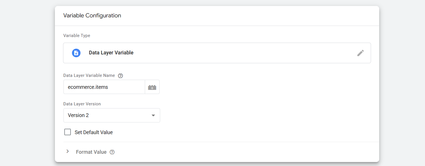Viewport: 425px width, 166px height.
Task: Click the Data Layer Version label
Action: (82, 104)
